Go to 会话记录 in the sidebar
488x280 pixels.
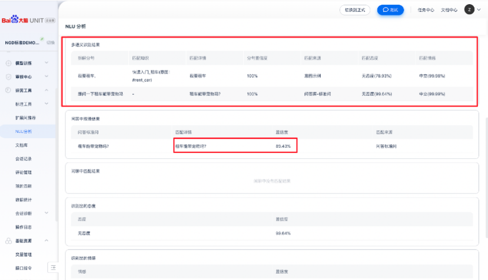click(24, 159)
